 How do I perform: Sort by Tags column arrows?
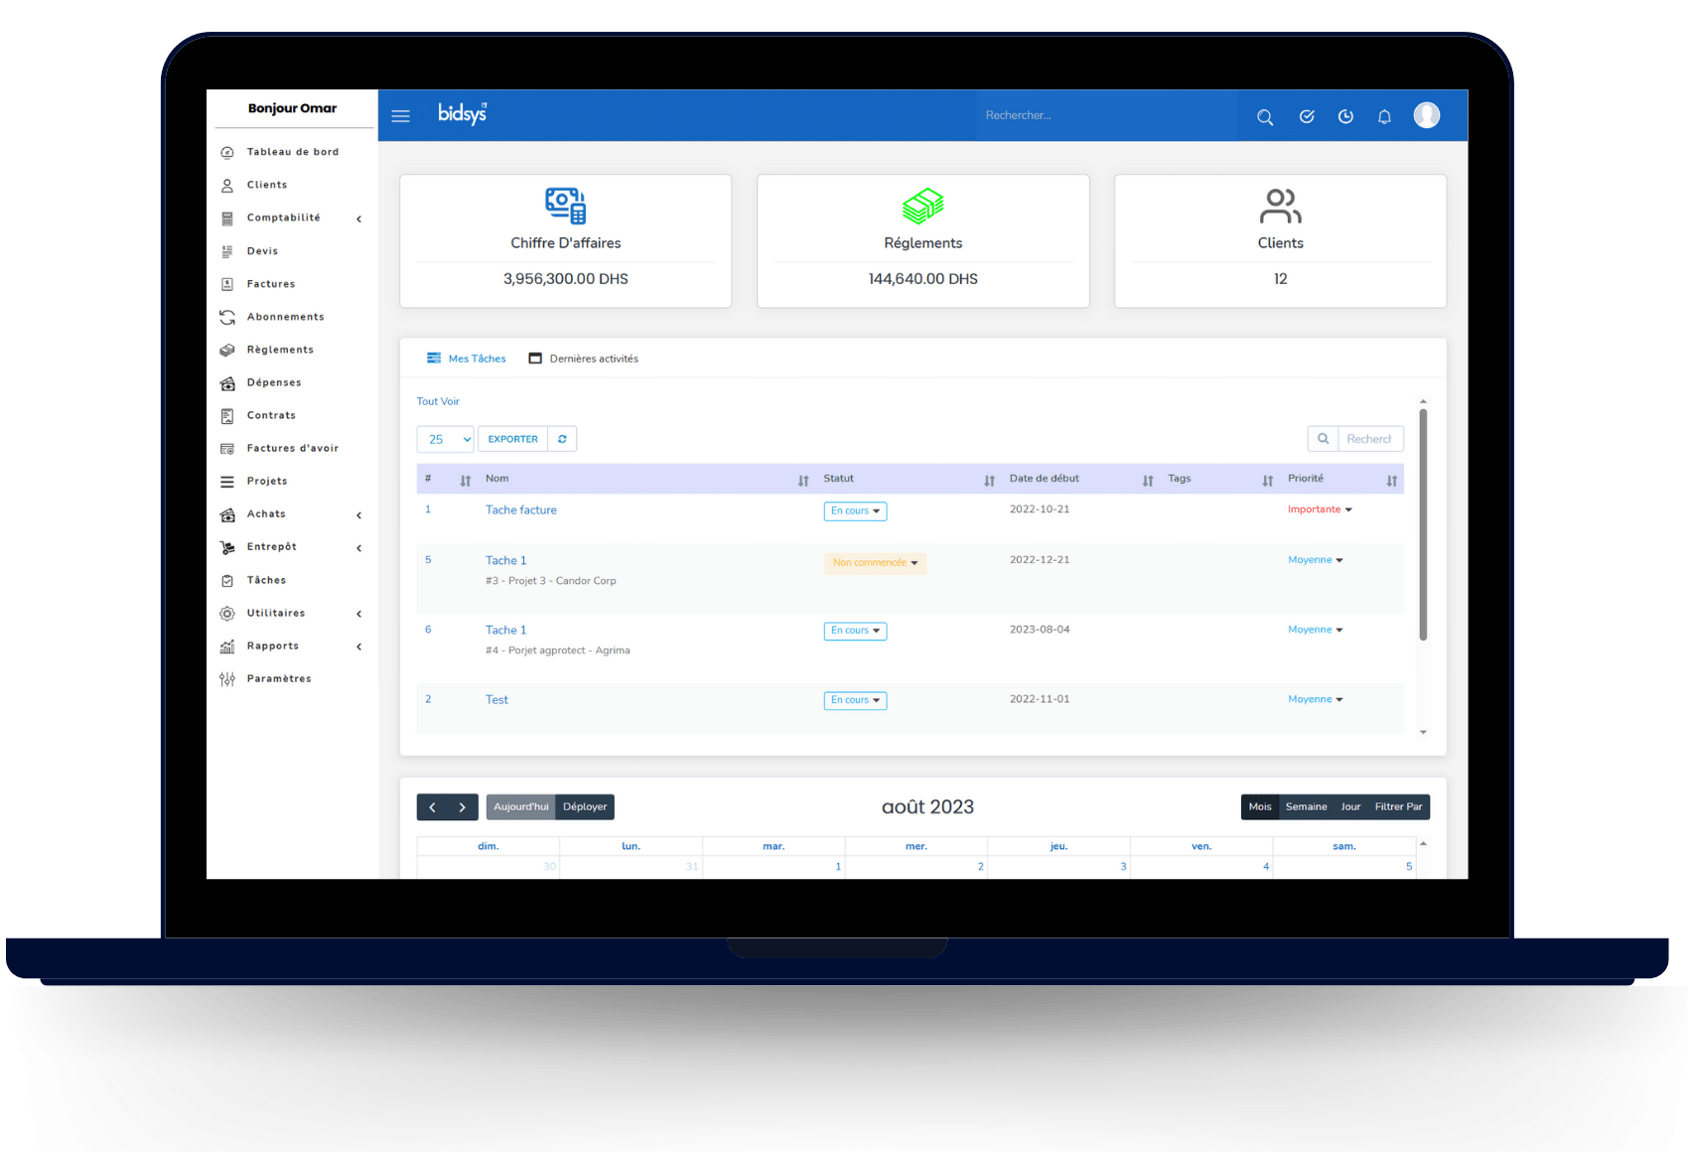[x=1268, y=481]
